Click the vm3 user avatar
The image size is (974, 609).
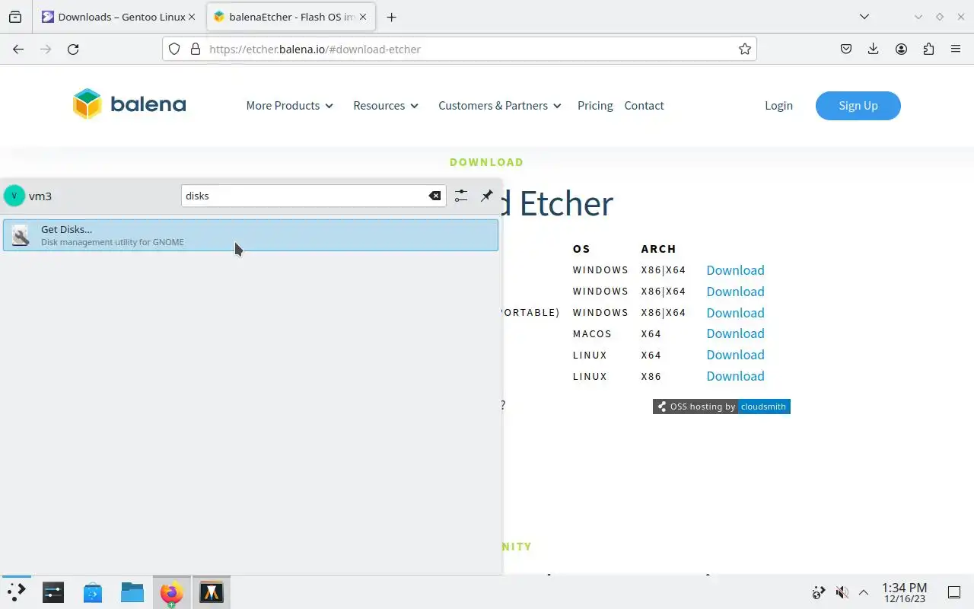point(14,196)
